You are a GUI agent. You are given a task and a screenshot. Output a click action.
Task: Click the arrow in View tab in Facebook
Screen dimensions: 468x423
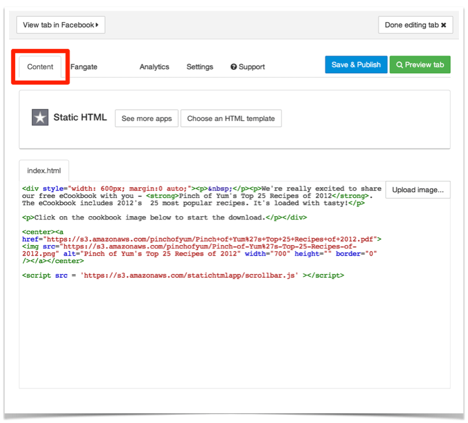[98, 25]
